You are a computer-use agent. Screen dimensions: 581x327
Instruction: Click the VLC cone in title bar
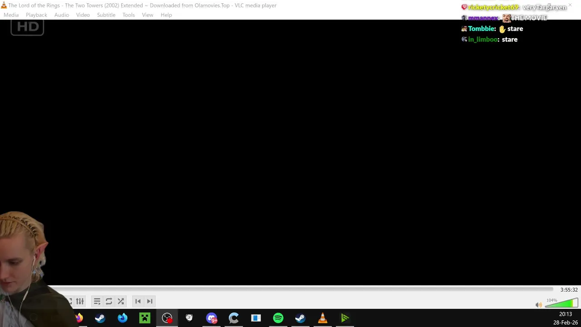click(4, 5)
